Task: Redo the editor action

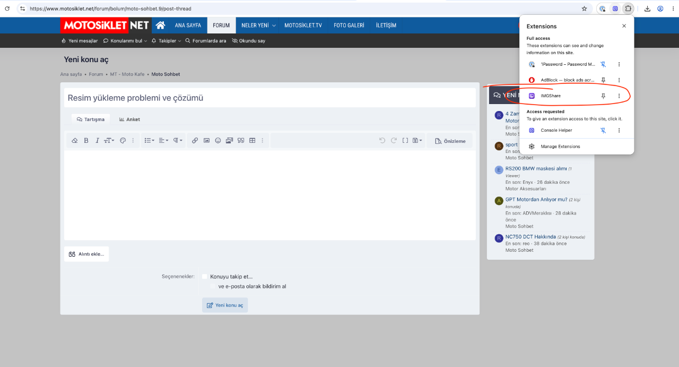Action: tap(394, 141)
